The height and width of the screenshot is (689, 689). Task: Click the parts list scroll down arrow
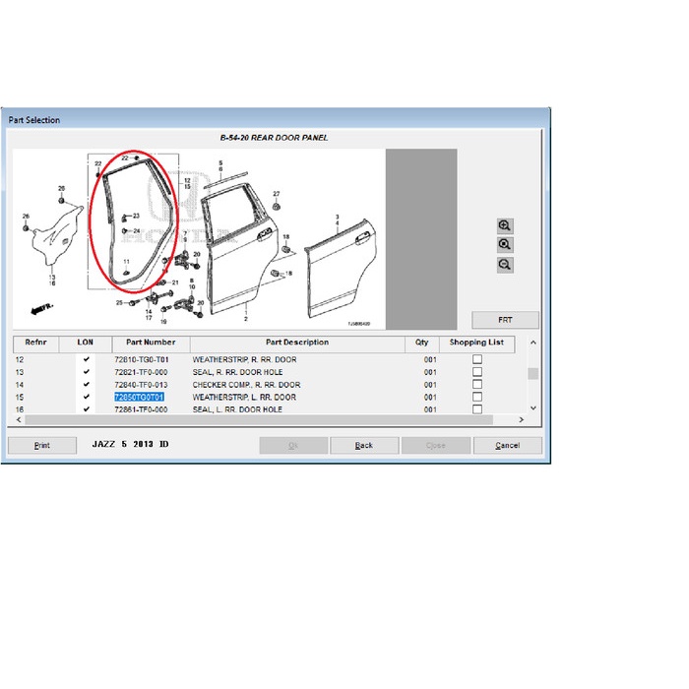[532, 407]
